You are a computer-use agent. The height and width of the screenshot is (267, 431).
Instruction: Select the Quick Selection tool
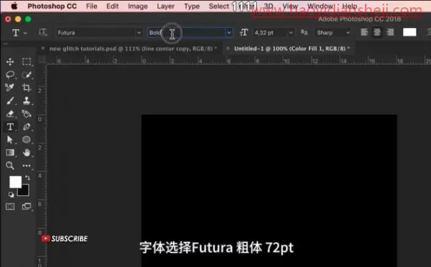[x=27, y=75]
